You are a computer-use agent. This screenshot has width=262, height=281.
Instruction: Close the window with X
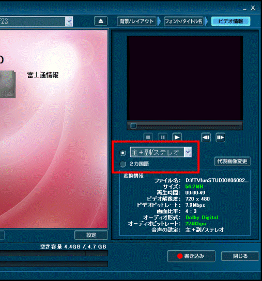(x=253, y=8)
